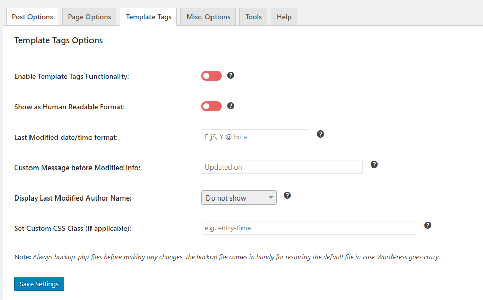
Task: Open help icon for Human Readable Format
Action: pos(231,106)
